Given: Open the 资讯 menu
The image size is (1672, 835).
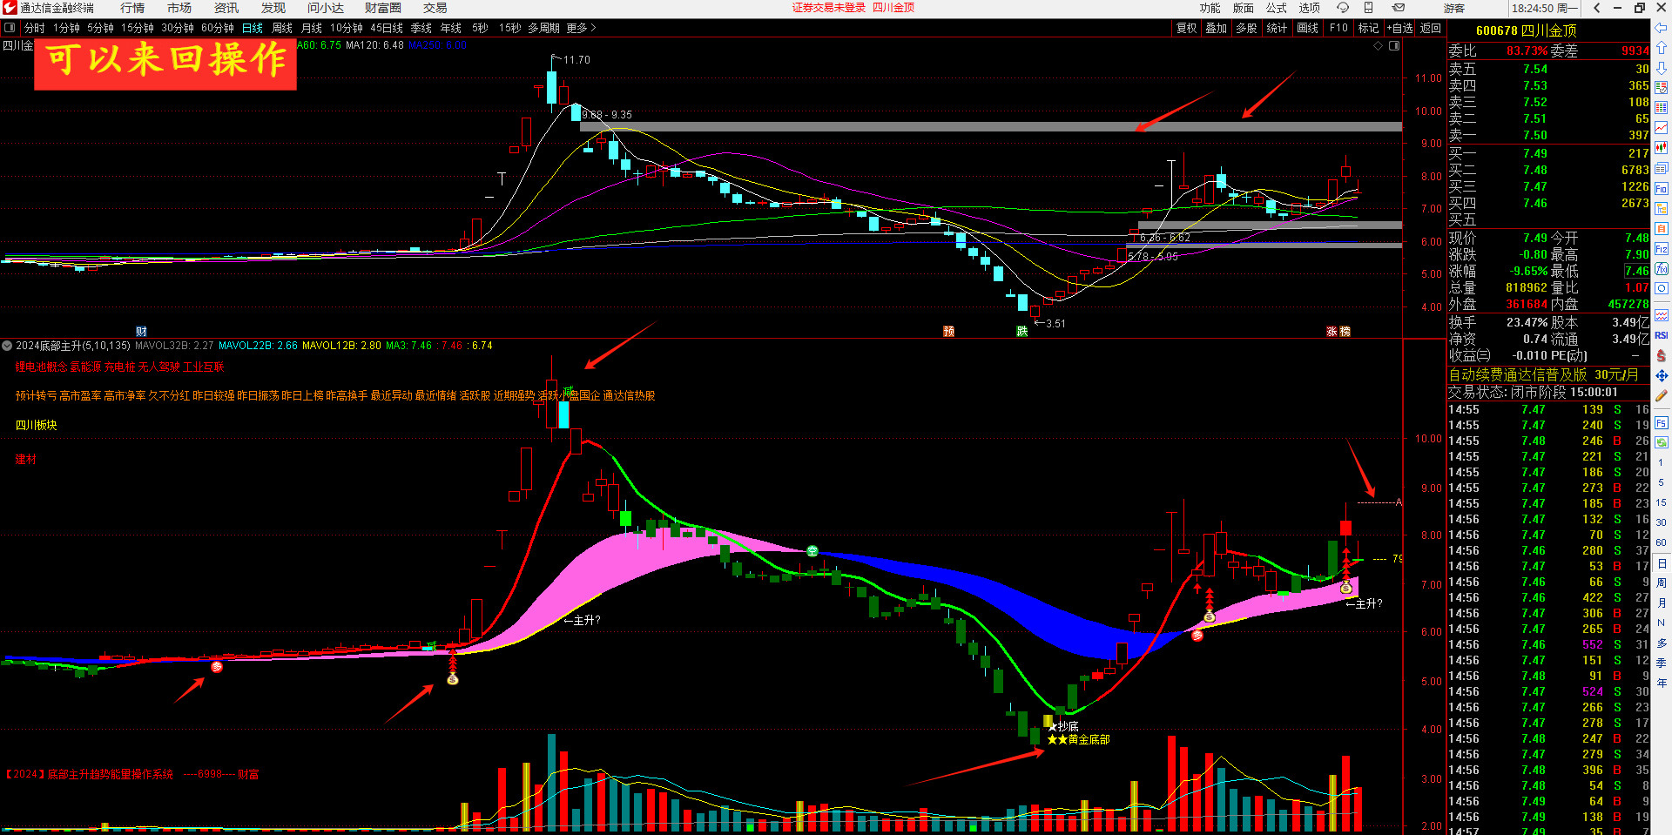Looking at the screenshot, I should tap(226, 8).
